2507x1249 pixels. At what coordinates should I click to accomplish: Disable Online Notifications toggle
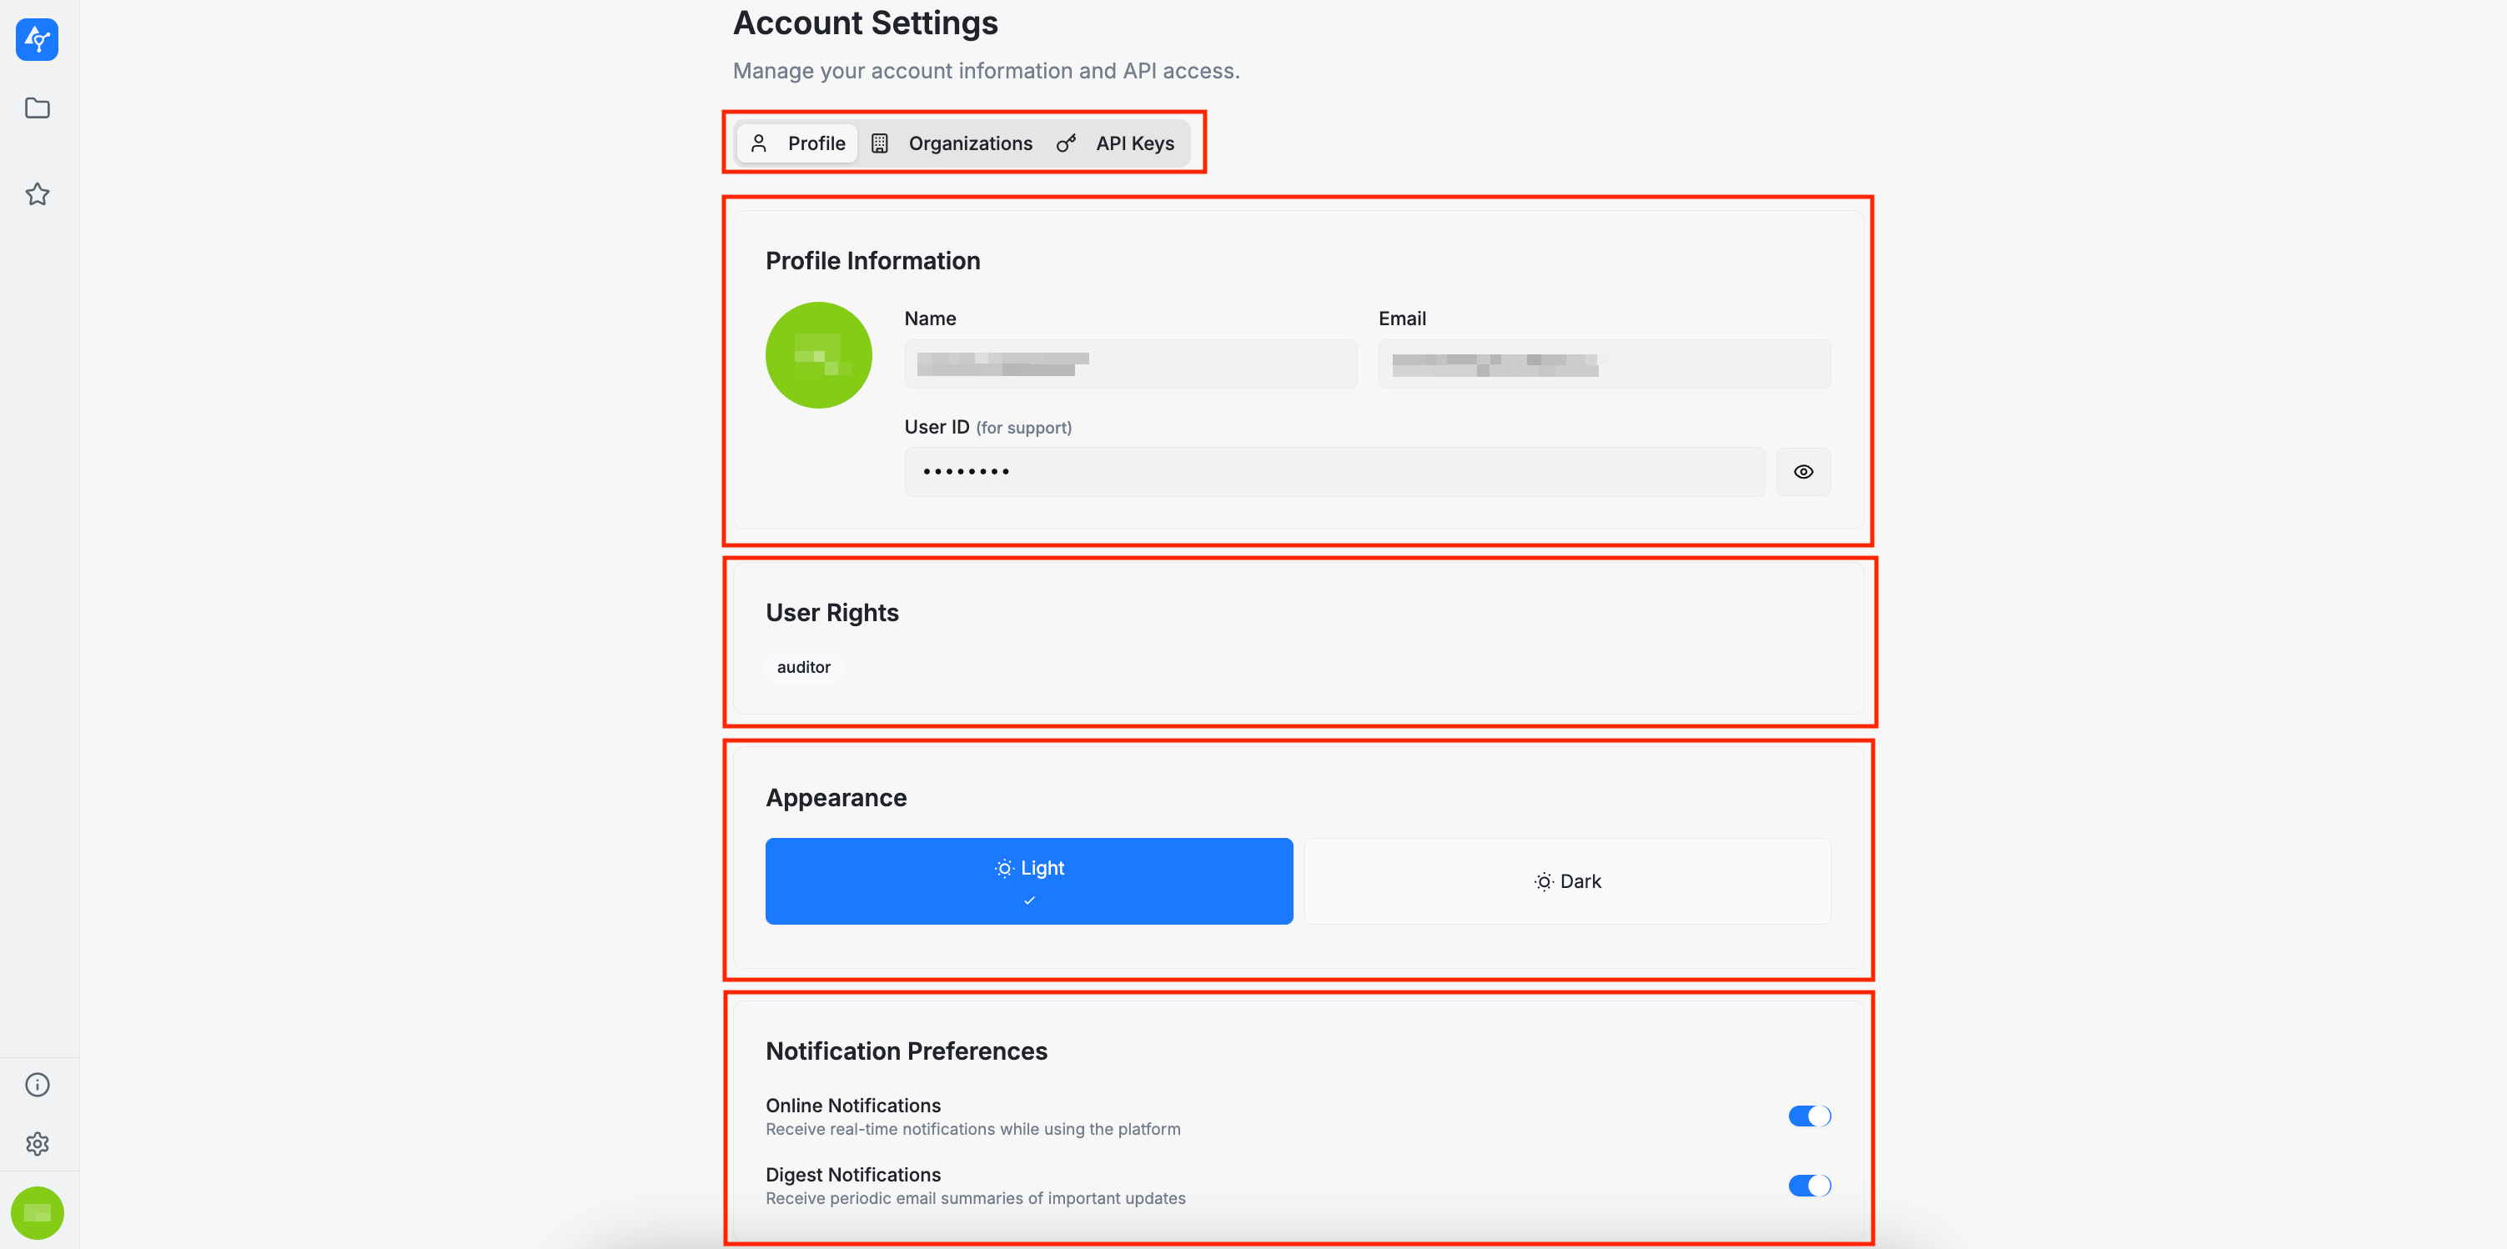[x=1809, y=1116]
